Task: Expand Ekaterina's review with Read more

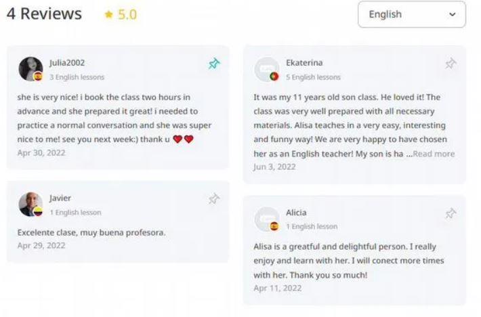Action: pos(434,154)
